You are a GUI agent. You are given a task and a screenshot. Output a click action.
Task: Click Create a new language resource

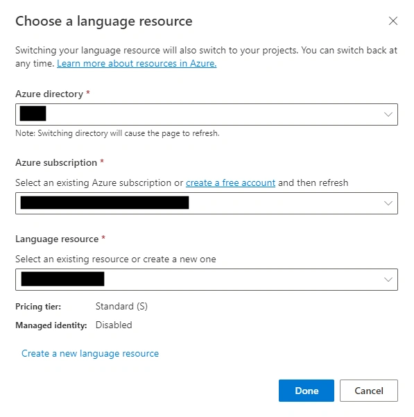click(90, 353)
